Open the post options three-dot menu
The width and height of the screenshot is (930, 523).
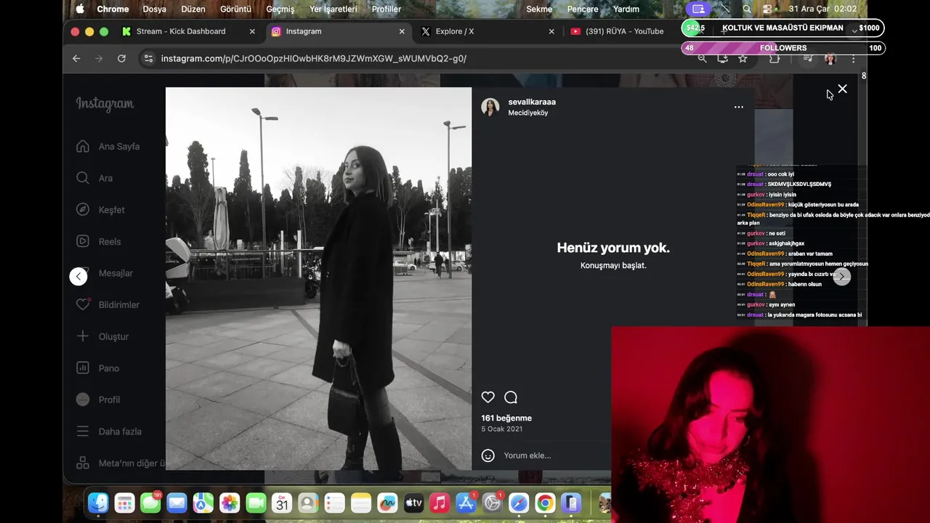point(738,107)
